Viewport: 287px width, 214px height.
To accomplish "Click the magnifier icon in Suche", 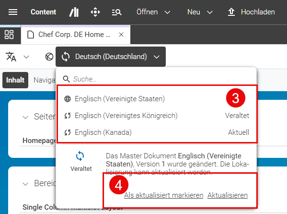I will [66, 79].
